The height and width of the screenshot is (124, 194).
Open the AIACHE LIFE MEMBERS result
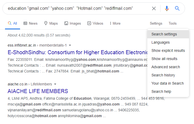pos(38,91)
